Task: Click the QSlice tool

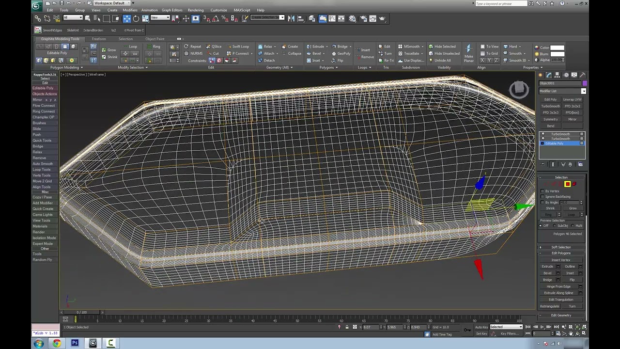Action: click(x=213, y=47)
